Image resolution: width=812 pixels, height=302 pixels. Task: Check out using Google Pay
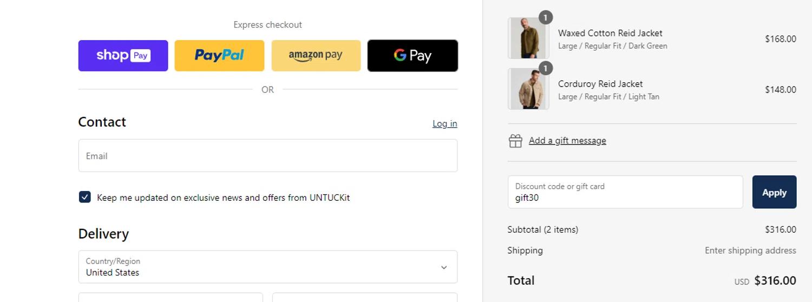(x=412, y=55)
